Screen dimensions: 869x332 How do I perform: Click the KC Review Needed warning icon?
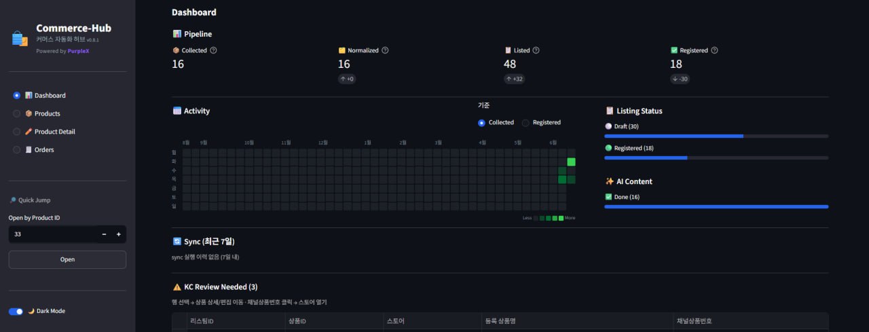point(177,287)
